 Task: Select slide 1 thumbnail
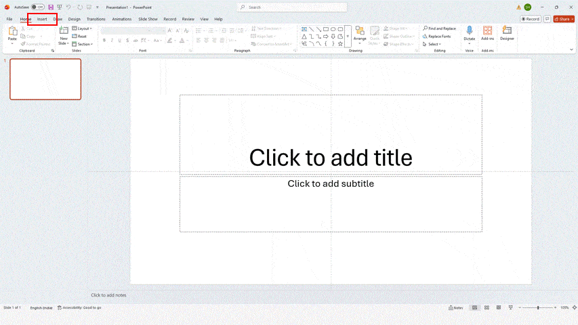[45, 79]
